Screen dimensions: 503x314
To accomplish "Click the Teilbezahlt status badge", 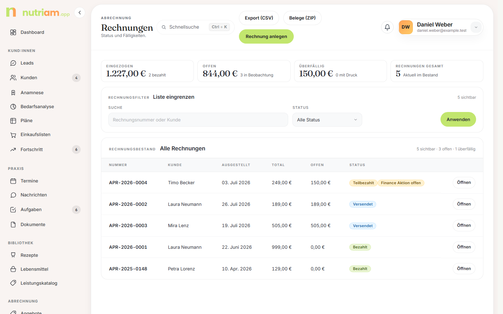I will click(363, 183).
